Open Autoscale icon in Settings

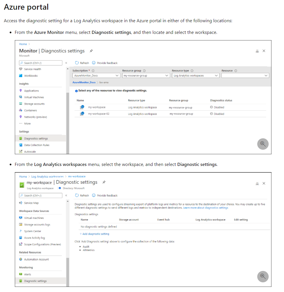pyautogui.click(x=21, y=151)
